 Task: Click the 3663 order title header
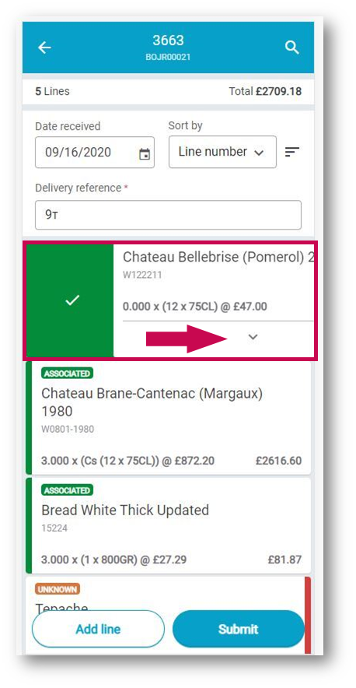168,40
